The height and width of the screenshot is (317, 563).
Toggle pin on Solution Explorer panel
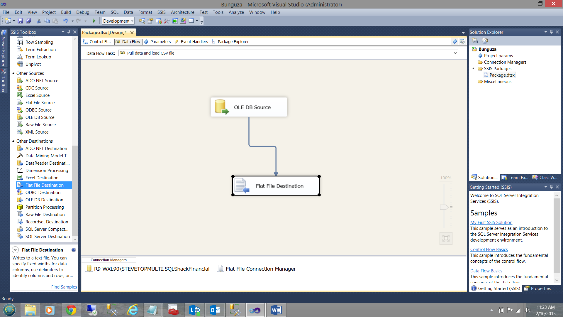tap(552, 32)
